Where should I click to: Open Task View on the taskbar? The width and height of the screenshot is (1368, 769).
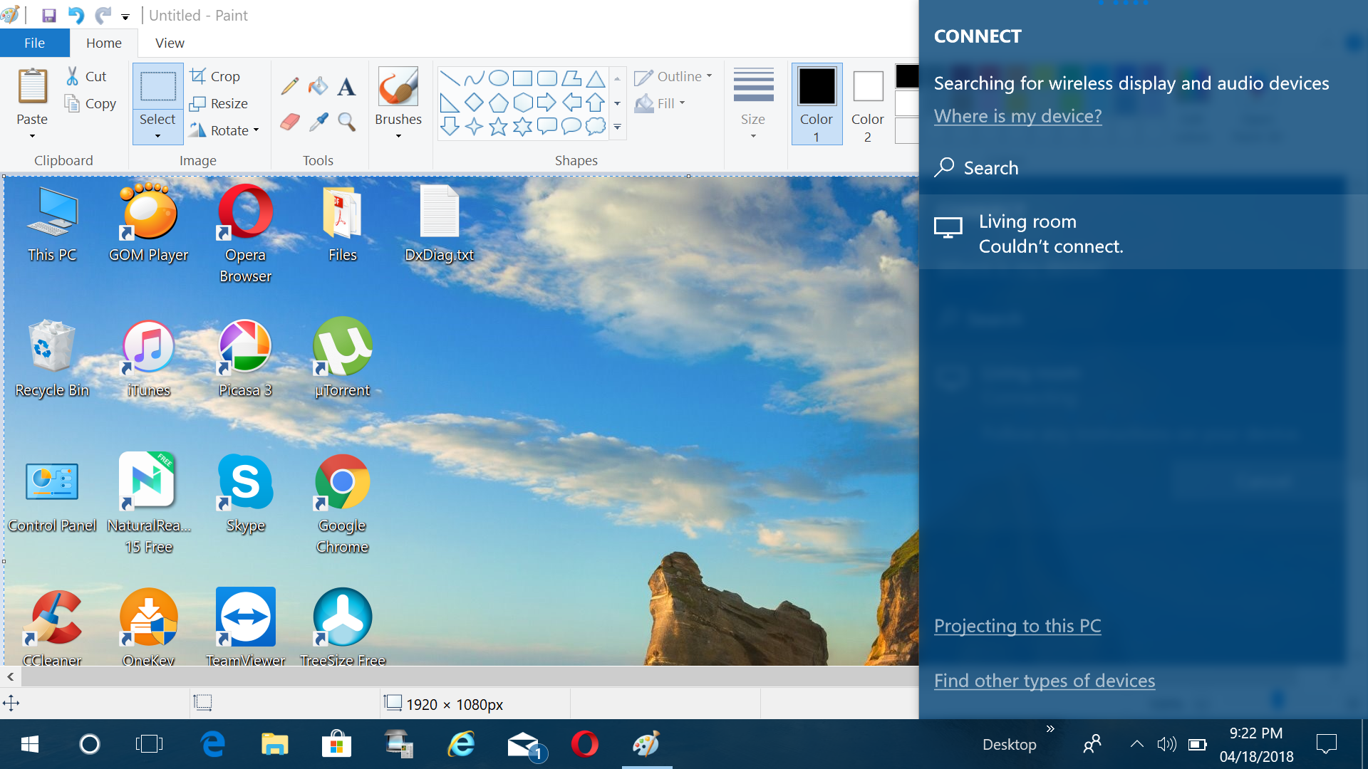point(149,745)
